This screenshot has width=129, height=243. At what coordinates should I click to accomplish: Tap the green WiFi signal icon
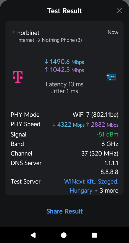(x=13, y=32)
